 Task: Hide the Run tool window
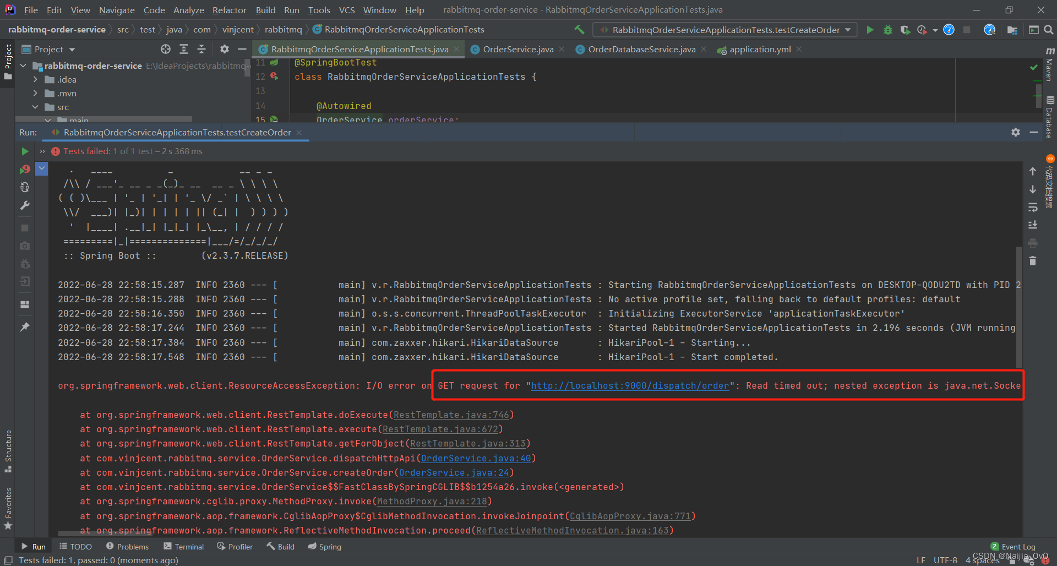click(x=1034, y=132)
